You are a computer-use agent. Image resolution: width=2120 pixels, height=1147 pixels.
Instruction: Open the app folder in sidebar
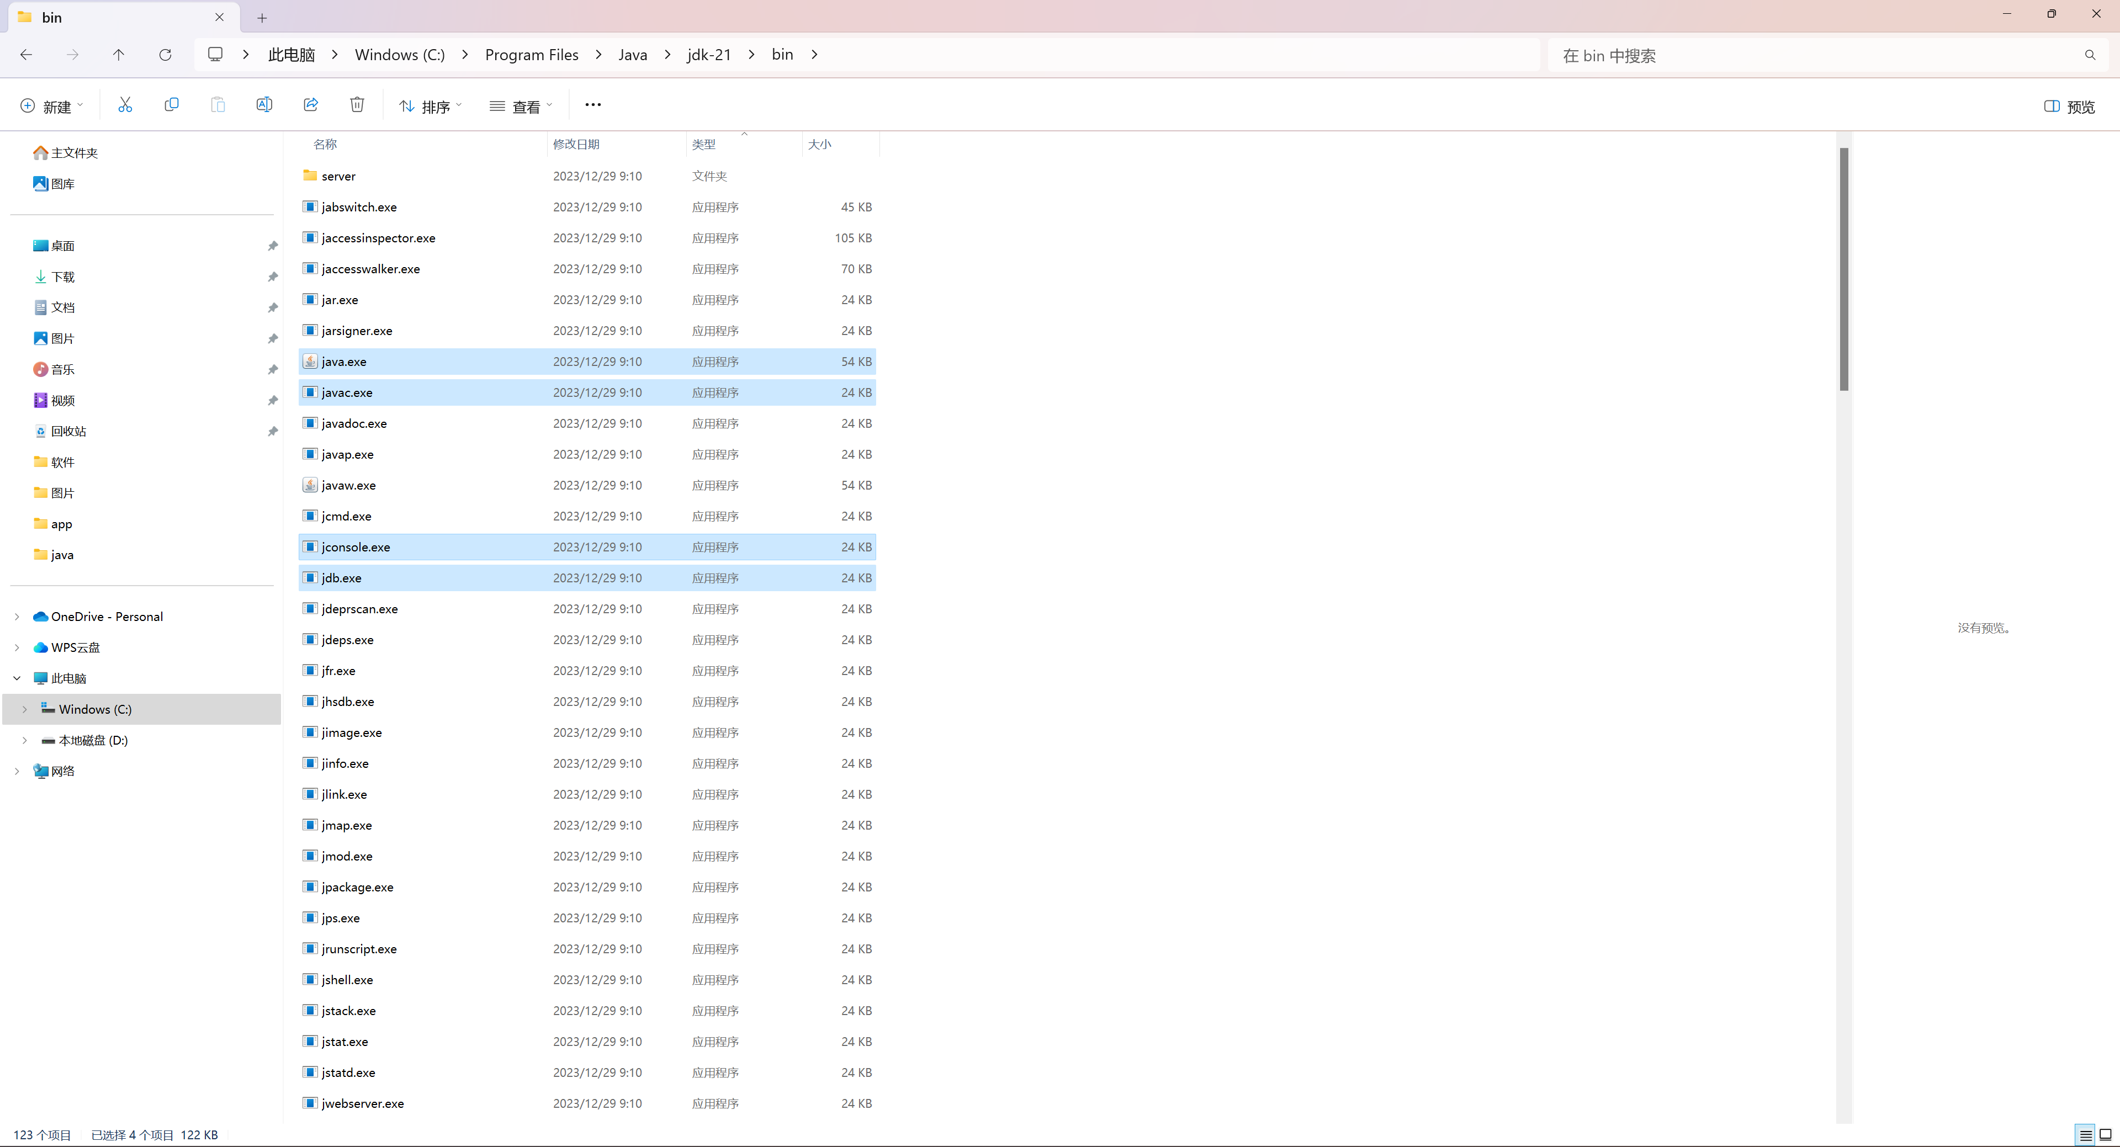coord(52,524)
